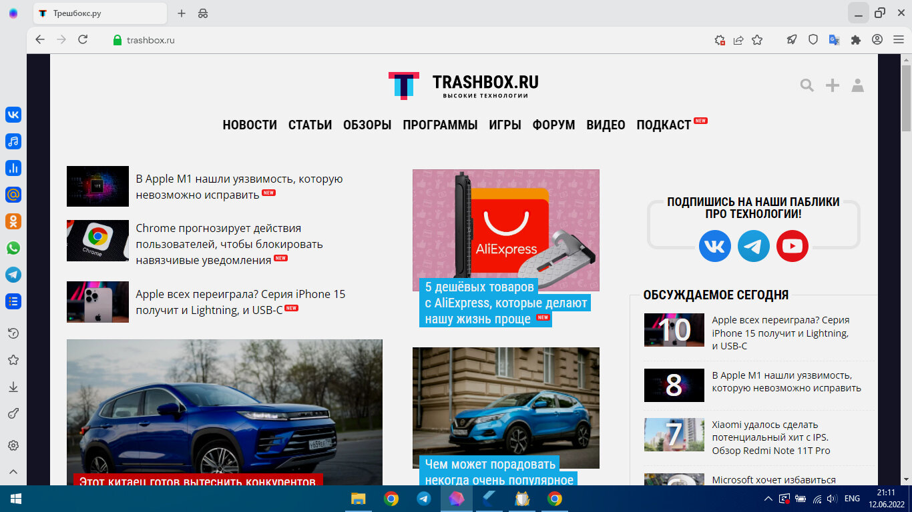Read the Apple M1 vulnerability news headline

click(239, 187)
